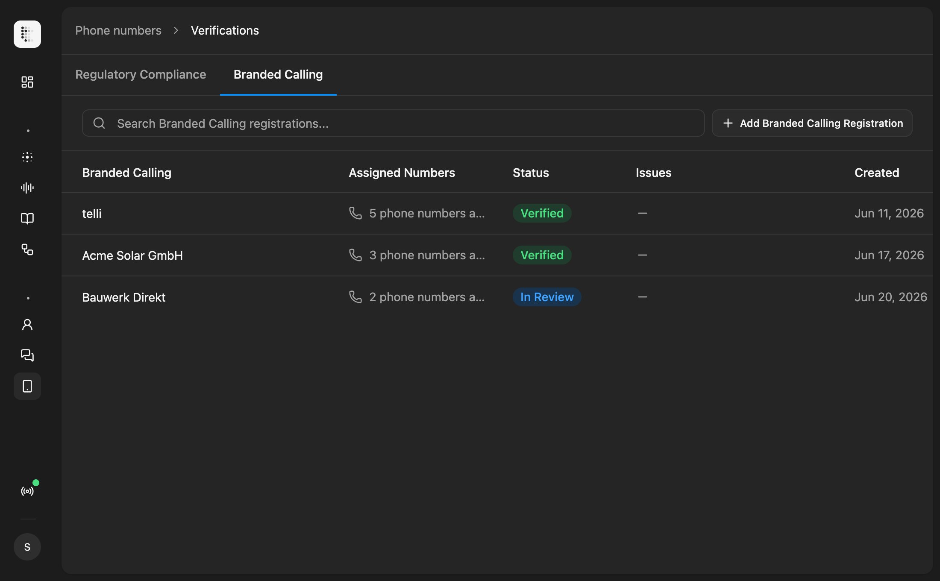Open the open-book icon in sidebar
The image size is (940, 581).
click(27, 219)
